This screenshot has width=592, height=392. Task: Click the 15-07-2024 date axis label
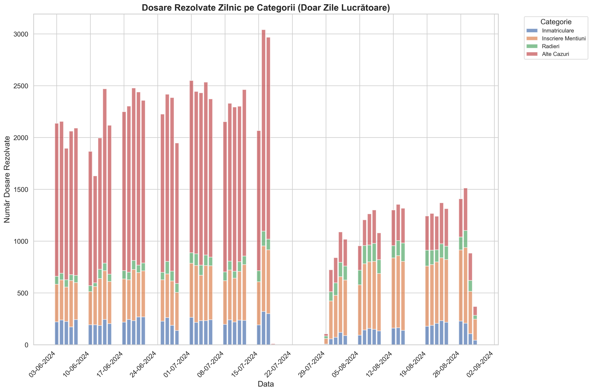pyautogui.click(x=245, y=364)
